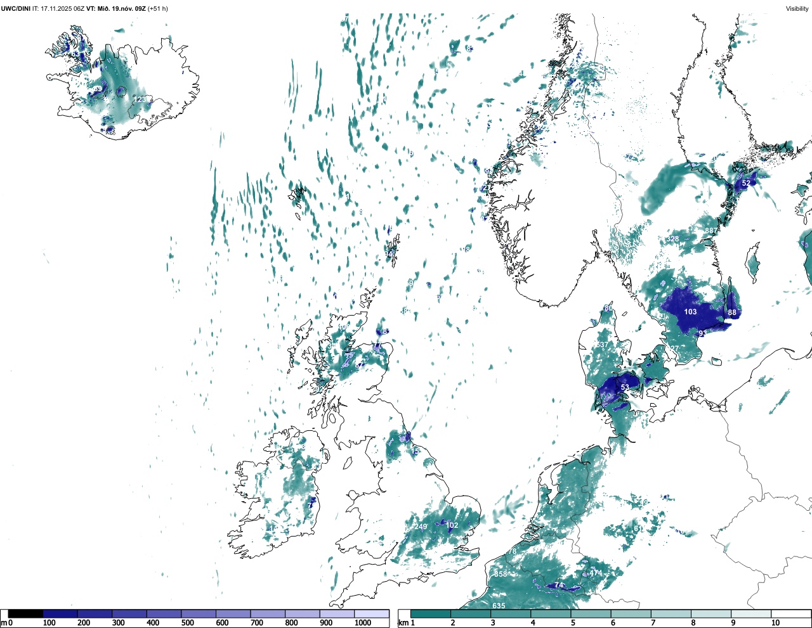
Task: Click the initial time '17.11.2025 06Z'
Action: (63, 8)
